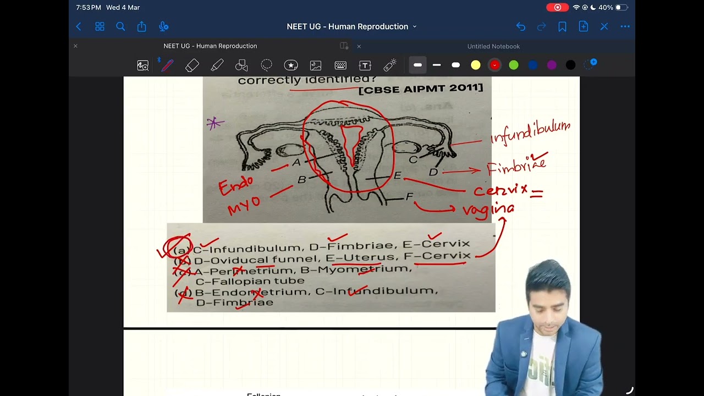Add a new page

[x=583, y=26]
